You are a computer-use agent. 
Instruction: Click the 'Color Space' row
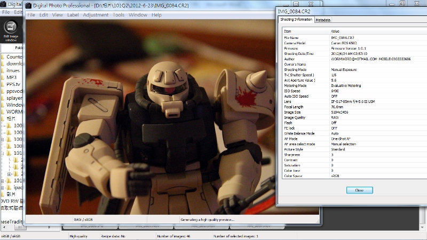(354, 176)
